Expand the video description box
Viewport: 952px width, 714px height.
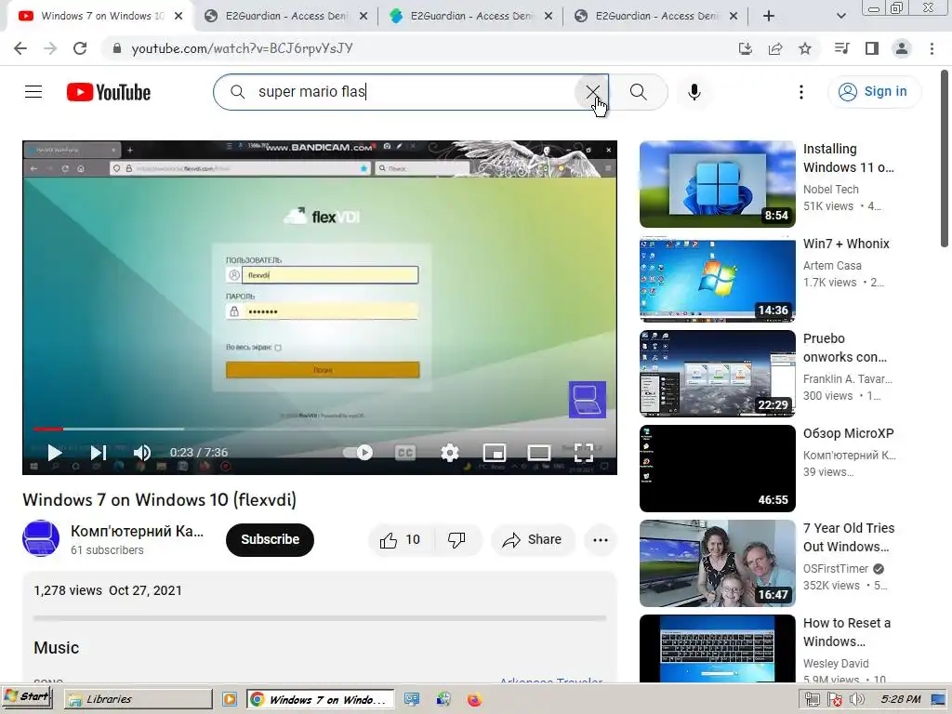pyautogui.click(x=320, y=626)
